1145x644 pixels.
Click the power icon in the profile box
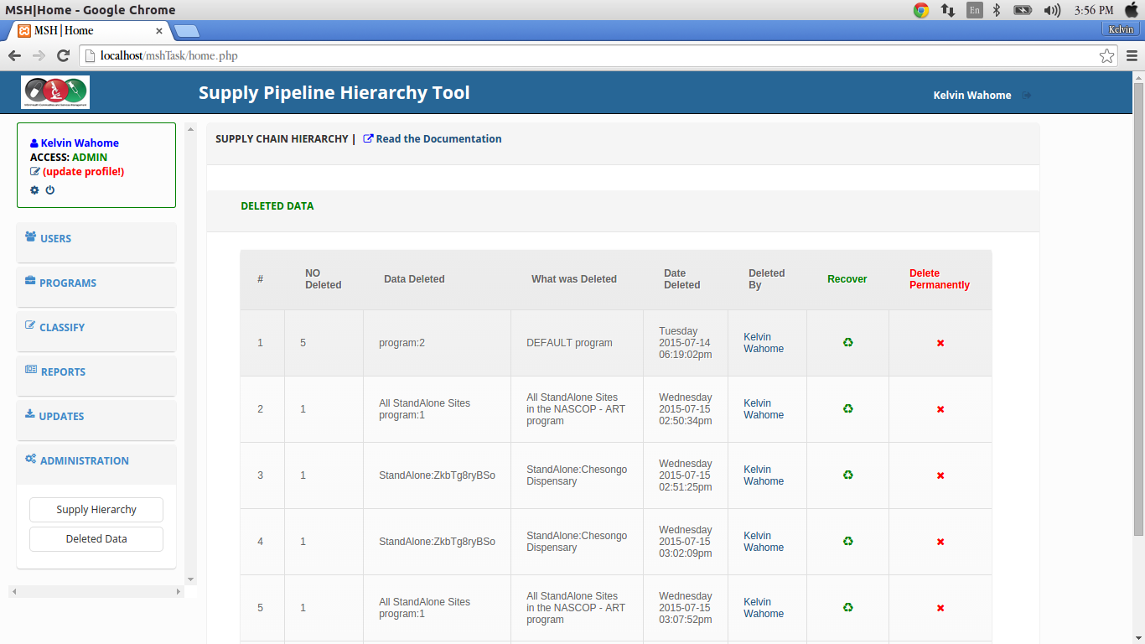(x=50, y=190)
